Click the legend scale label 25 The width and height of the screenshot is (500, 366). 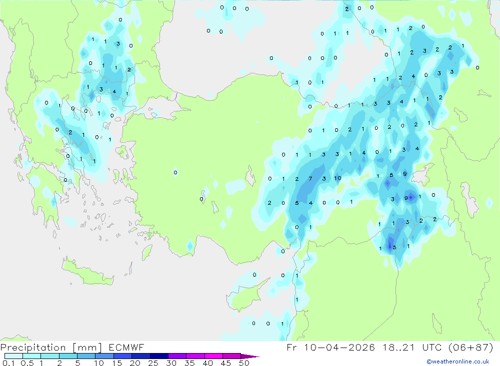click(153, 363)
